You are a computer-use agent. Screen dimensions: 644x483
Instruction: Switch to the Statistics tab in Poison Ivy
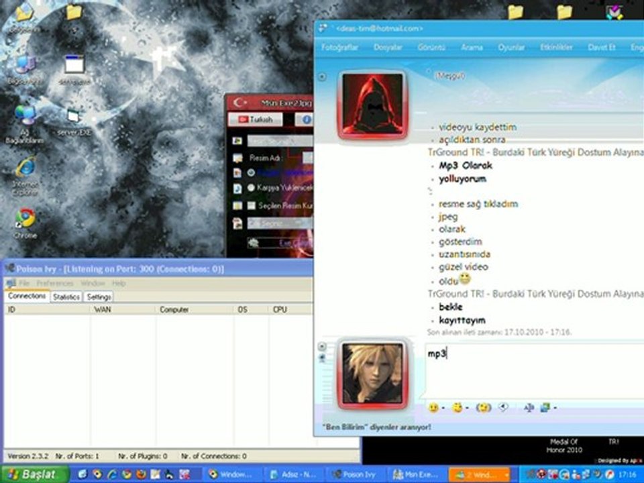66,297
